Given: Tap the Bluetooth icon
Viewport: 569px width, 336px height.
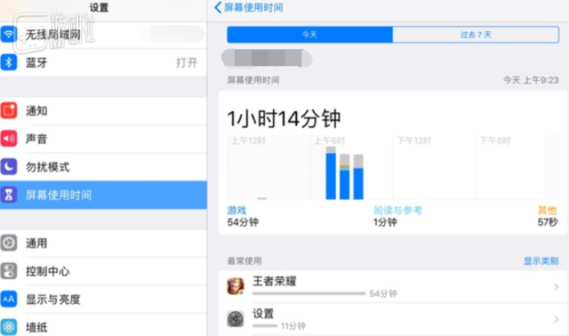Looking at the screenshot, I should tap(8, 62).
